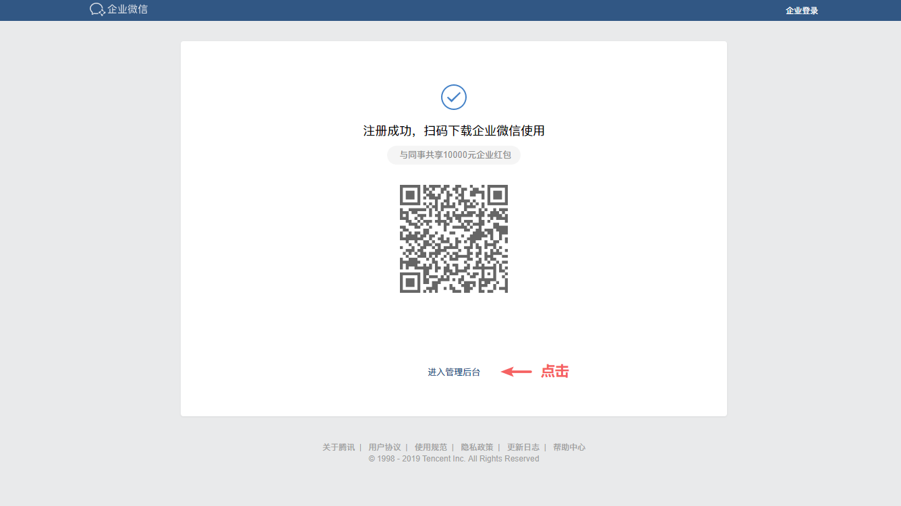Click the 注册成功 heading text

(454, 131)
